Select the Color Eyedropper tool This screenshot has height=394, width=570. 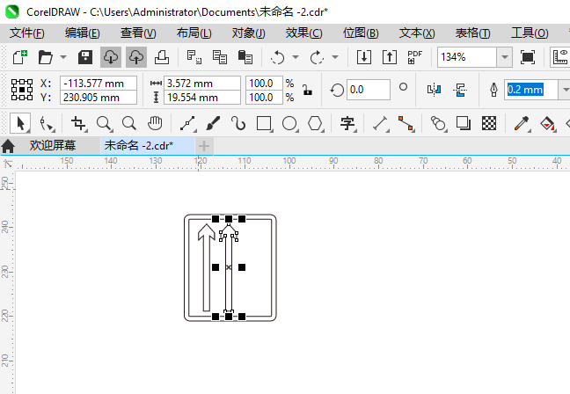click(x=522, y=124)
